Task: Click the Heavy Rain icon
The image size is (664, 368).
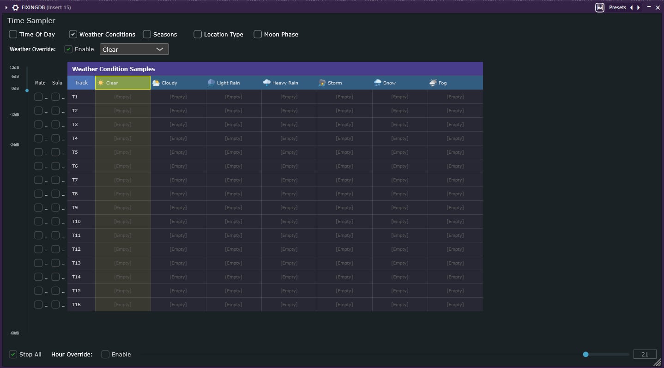Action: [x=267, y=83]
